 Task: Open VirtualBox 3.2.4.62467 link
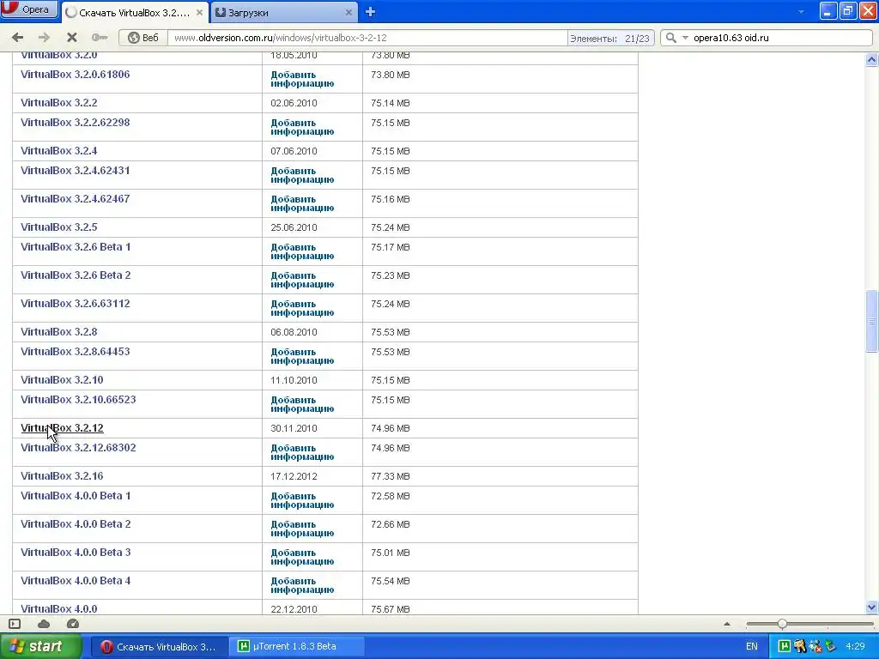(x=76, y=198)
